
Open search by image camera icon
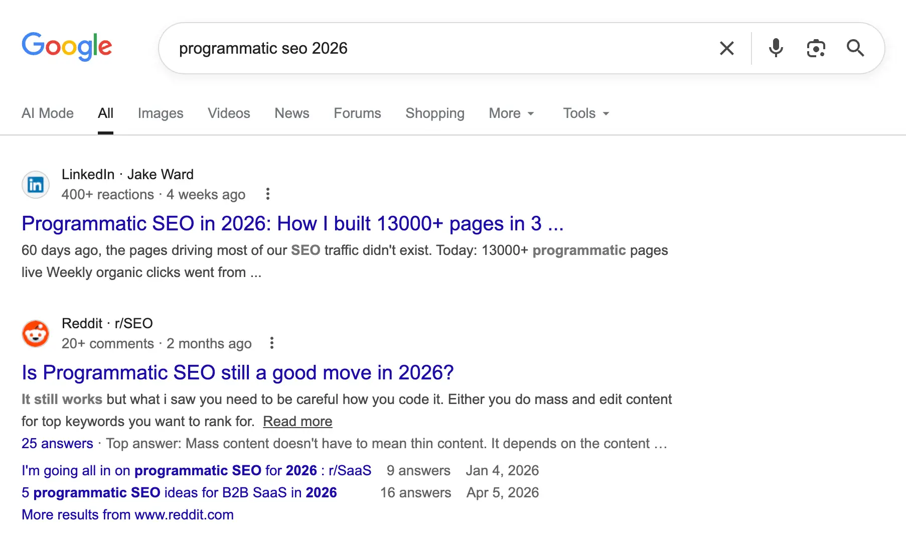816,48
